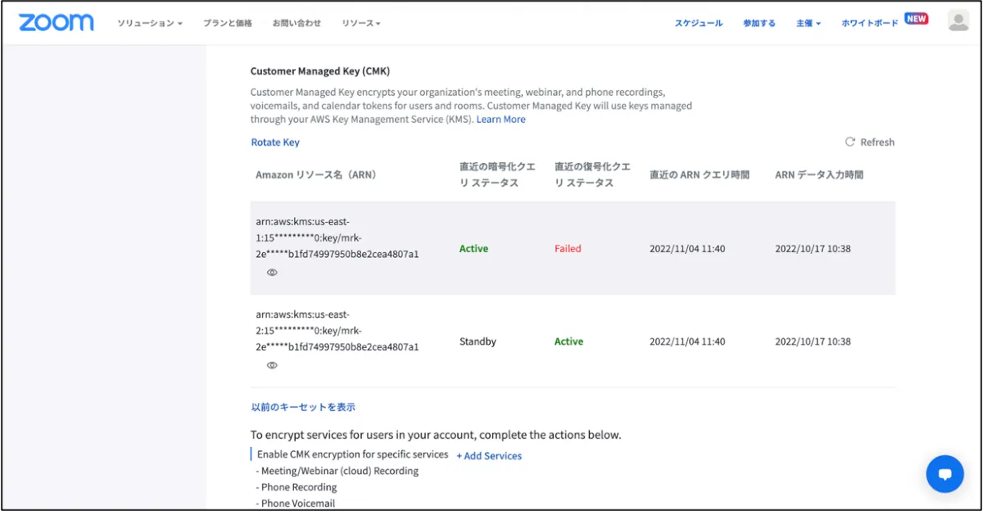Open the user profile avatar

point(958,21)
